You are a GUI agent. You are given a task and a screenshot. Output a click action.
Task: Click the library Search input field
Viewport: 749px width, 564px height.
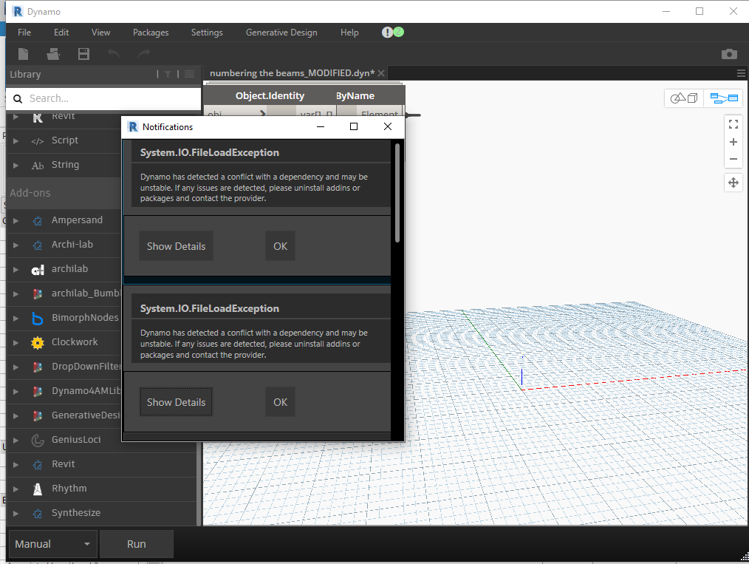pyautogui.click(x=103, y=98)
